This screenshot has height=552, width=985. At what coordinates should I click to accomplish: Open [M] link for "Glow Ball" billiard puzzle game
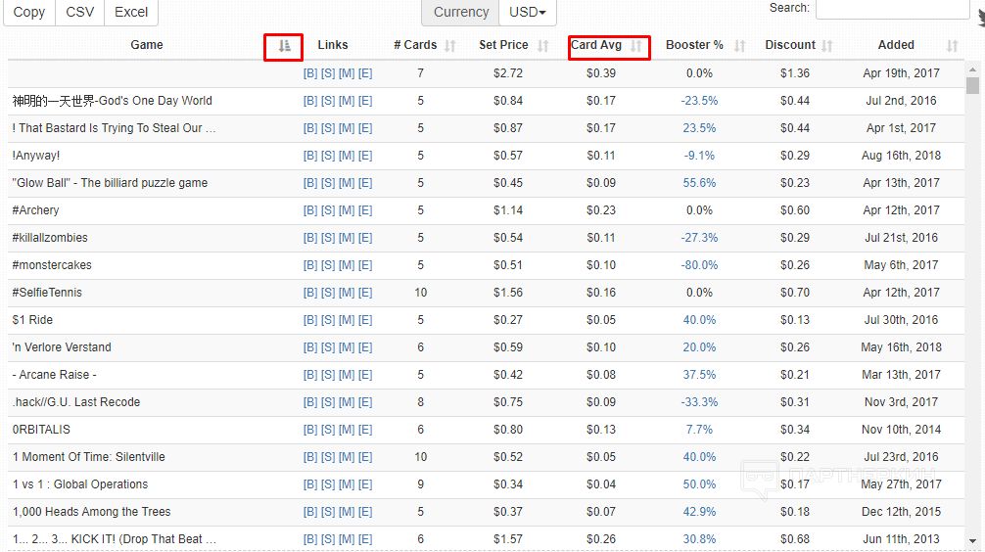tap(347, 183)
